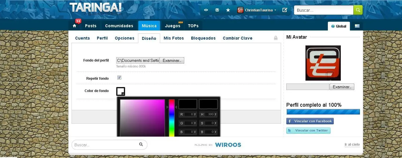Click Examinar under Mi Avatar

pyautogui.click(x=342, y=87)
